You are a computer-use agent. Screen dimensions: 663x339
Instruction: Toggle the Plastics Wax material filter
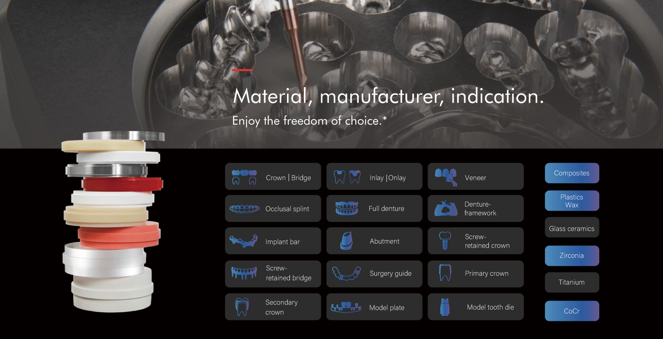pos(571,201)
